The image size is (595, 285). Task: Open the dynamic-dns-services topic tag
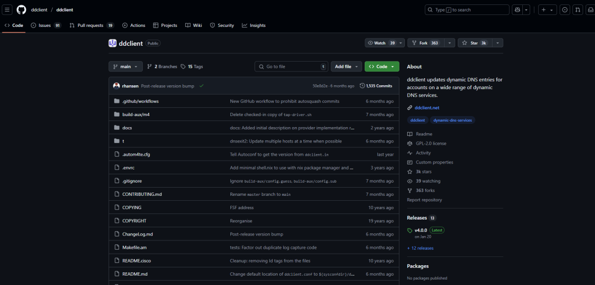[453, 120]
